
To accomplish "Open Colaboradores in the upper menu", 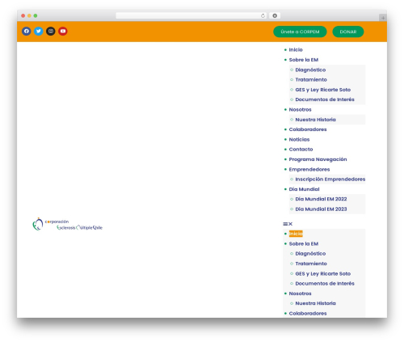I will point(308,129).
